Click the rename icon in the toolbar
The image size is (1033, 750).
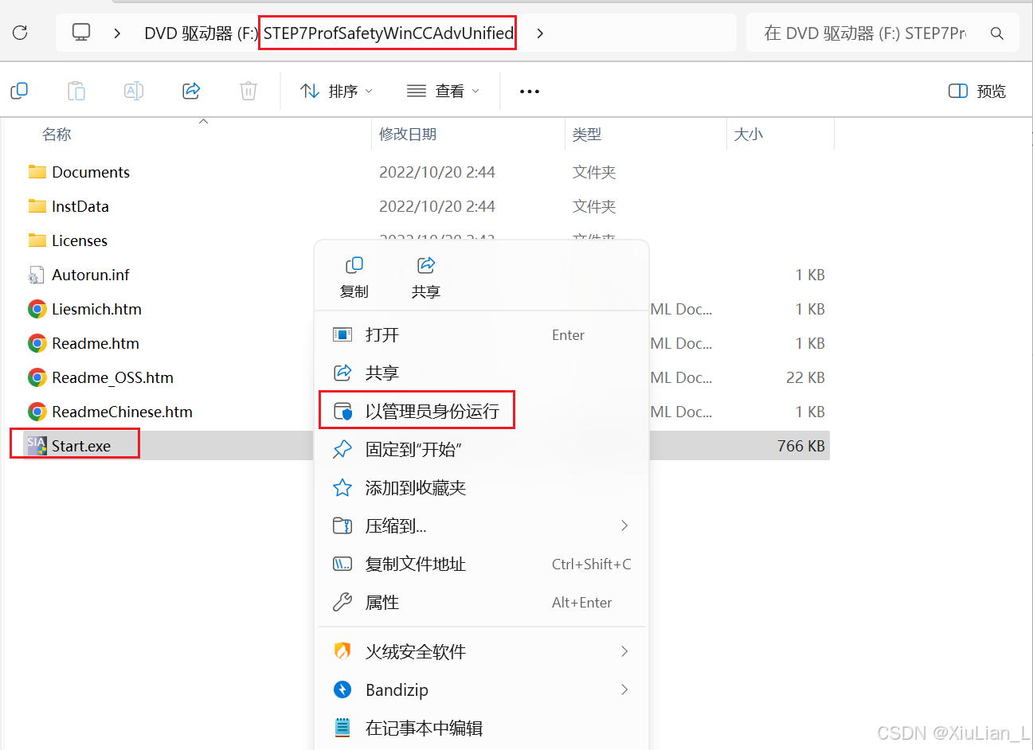tap(134, 91)
